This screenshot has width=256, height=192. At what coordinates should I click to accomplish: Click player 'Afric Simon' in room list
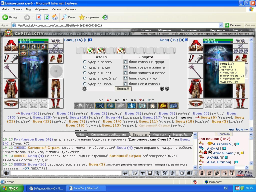coord(223,153)
